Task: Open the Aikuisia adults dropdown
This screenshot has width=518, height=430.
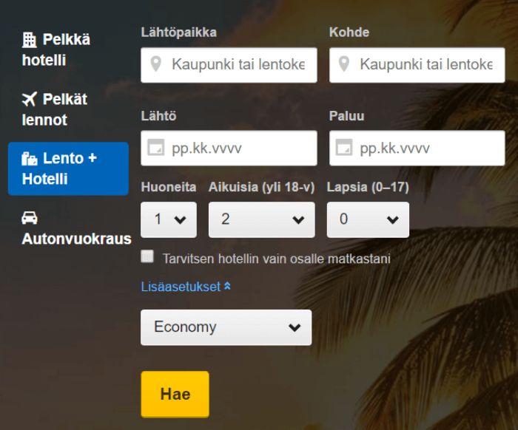Action: coord(257,219)
